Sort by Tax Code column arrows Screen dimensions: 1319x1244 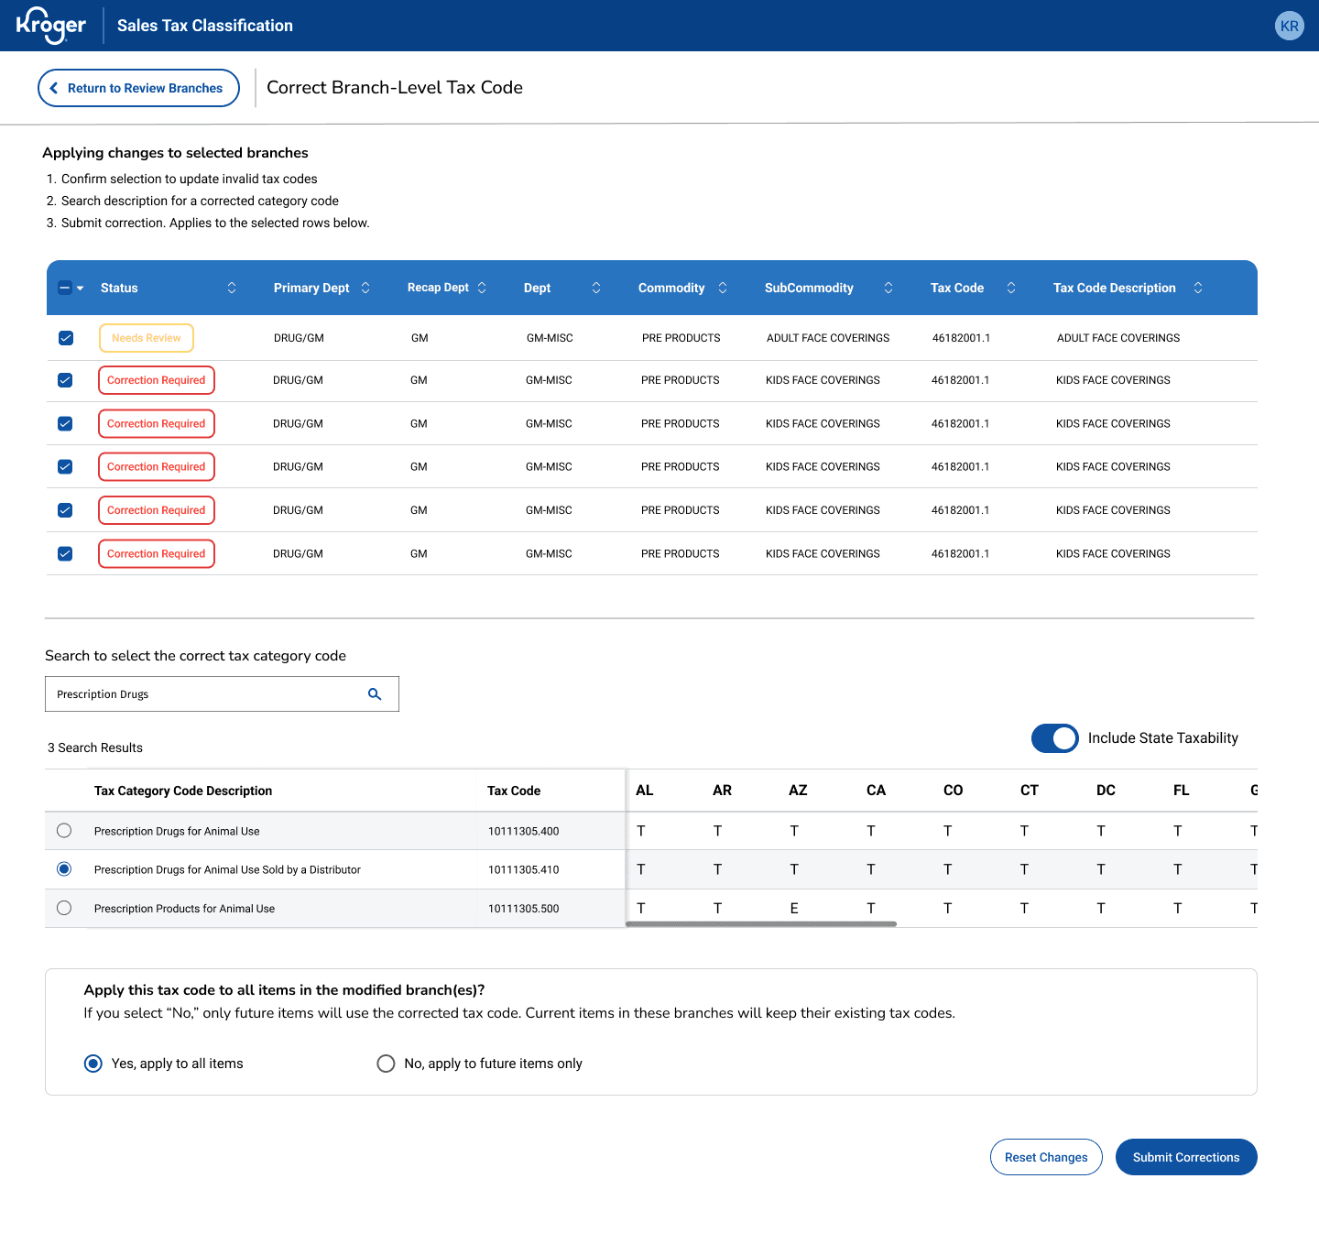(1011, 288)
